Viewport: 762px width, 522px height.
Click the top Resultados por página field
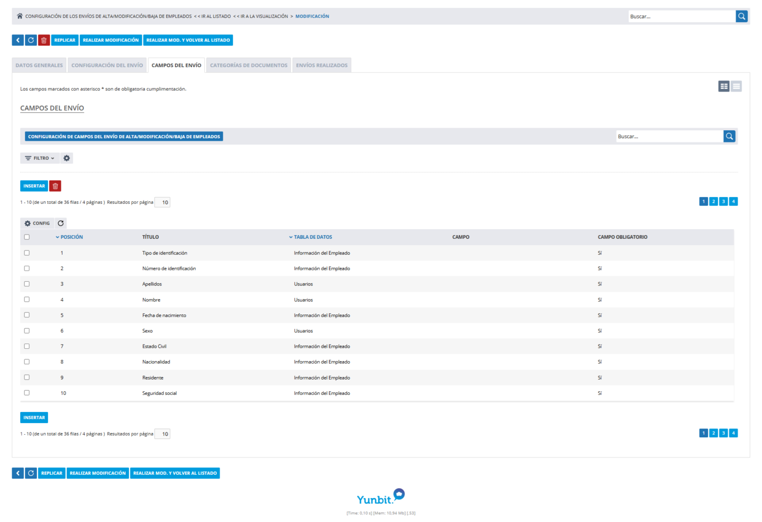(162, 202)
